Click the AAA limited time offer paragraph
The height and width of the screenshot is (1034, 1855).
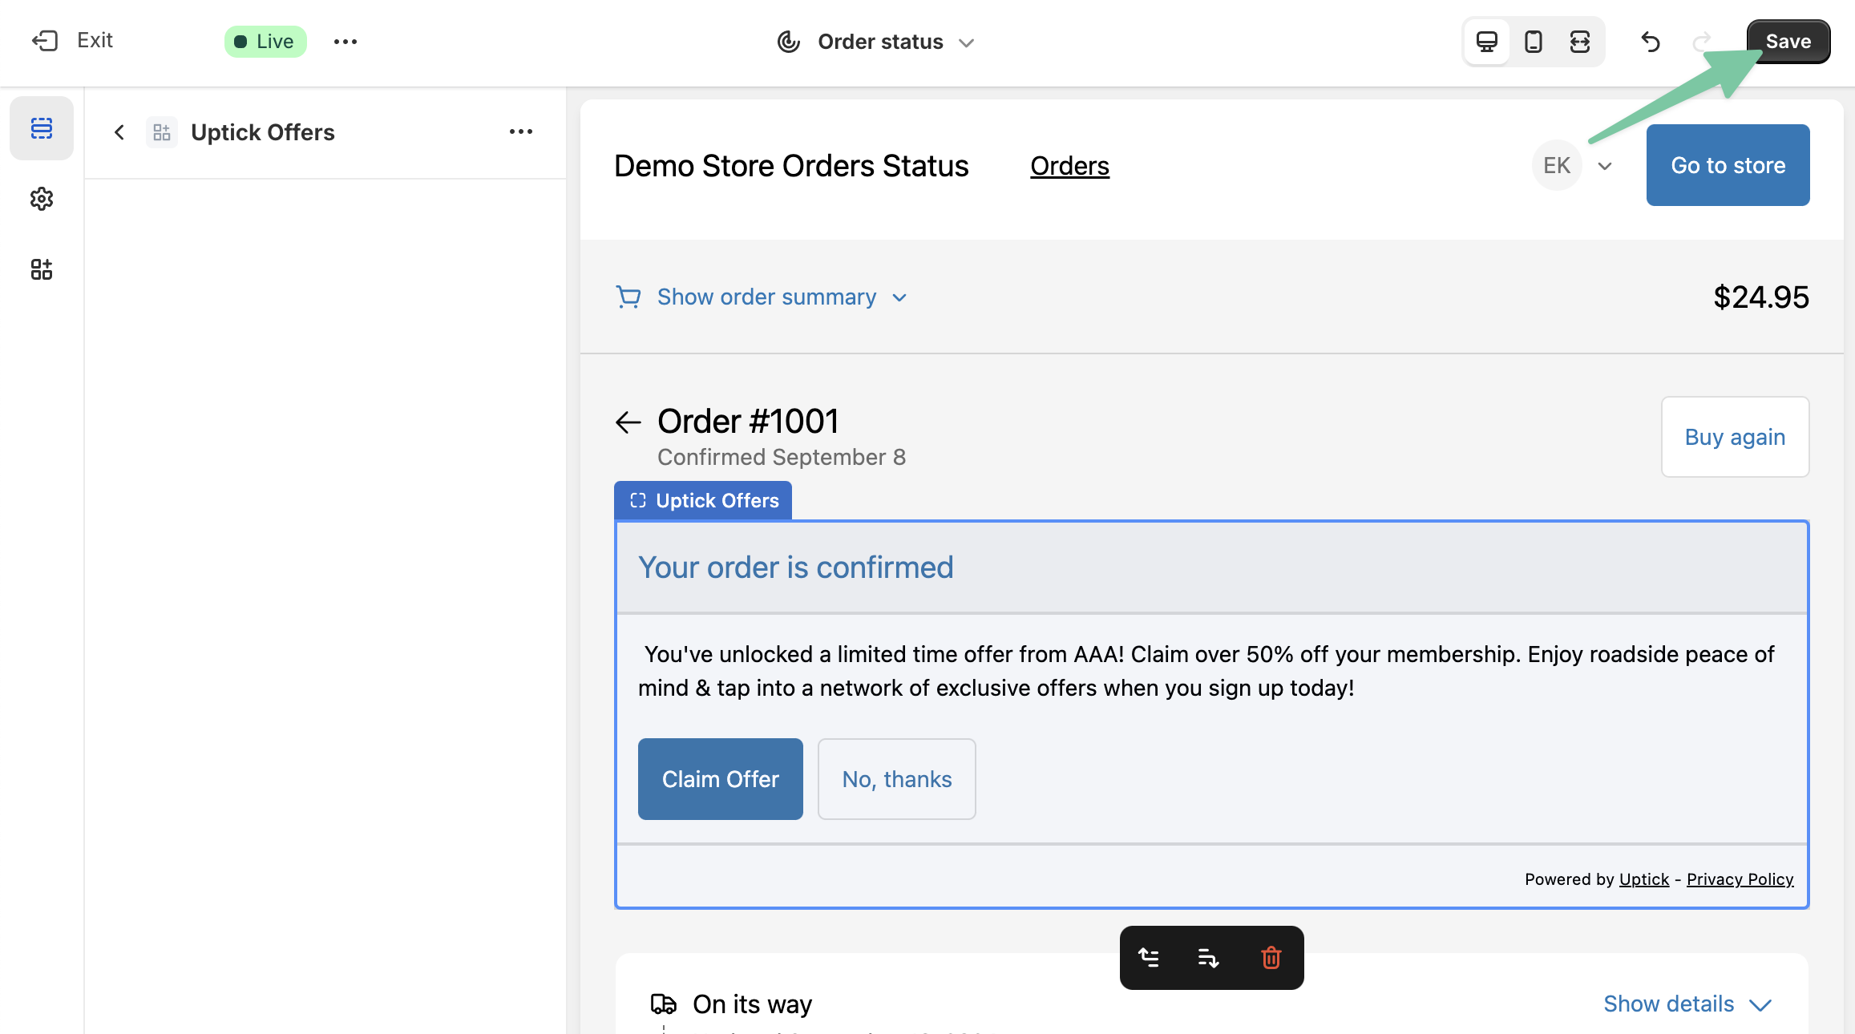click(x=1206, y=671)
